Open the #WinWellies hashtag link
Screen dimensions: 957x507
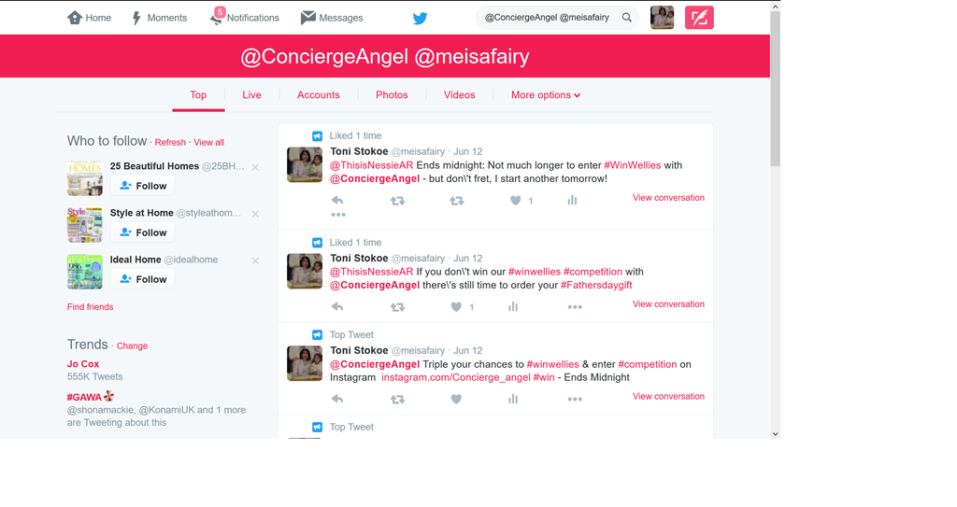633,165
